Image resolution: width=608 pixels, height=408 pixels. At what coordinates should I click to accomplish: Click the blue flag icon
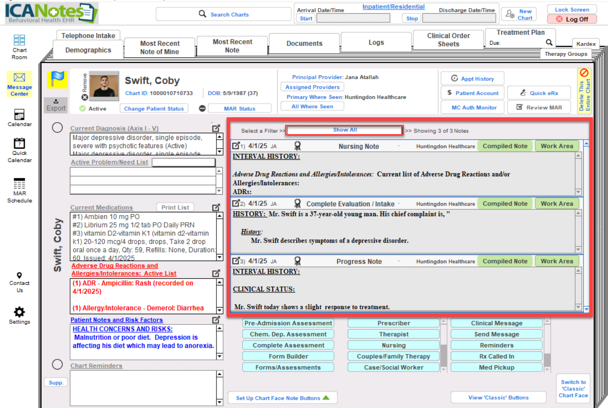click(x=58, y=79)
